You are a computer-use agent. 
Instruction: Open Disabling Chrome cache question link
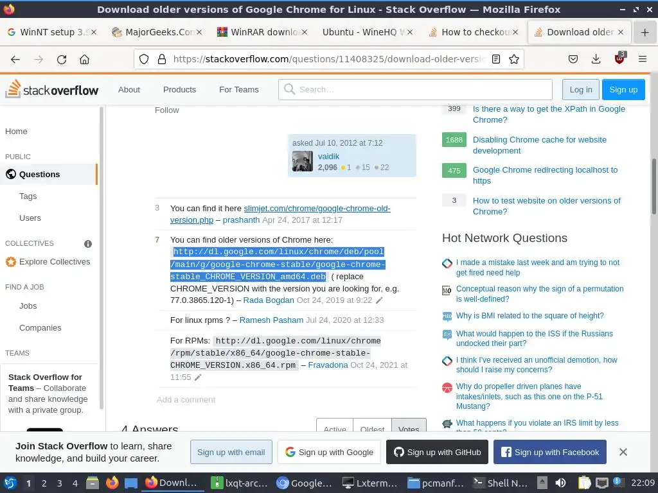coord(539,145)
